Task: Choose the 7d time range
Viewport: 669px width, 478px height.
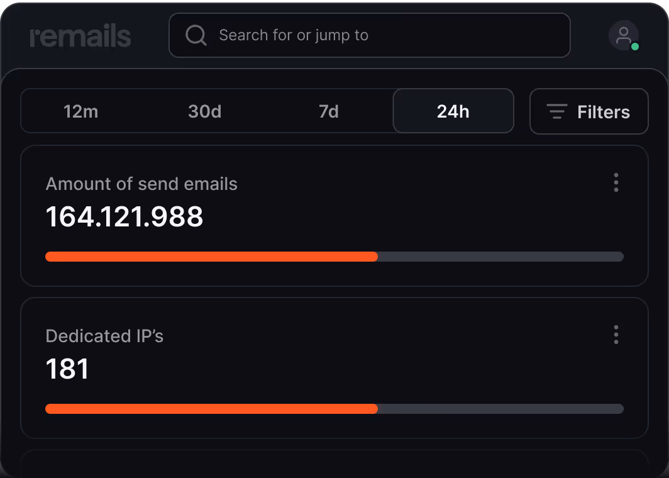Action: click(328, 111)
